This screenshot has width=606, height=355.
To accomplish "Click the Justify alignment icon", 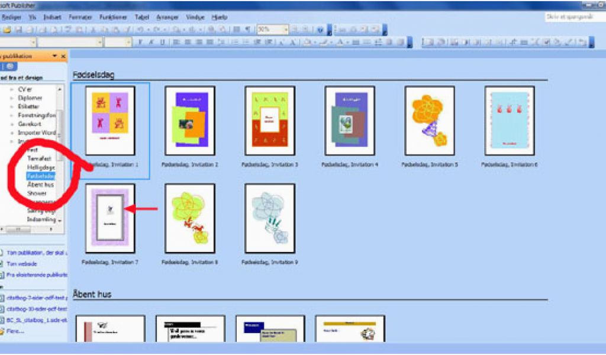I will [x=210, y=42].
